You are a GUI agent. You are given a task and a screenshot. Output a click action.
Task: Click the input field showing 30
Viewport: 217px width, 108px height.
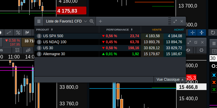pyautogui.click(x=213, y=58)
